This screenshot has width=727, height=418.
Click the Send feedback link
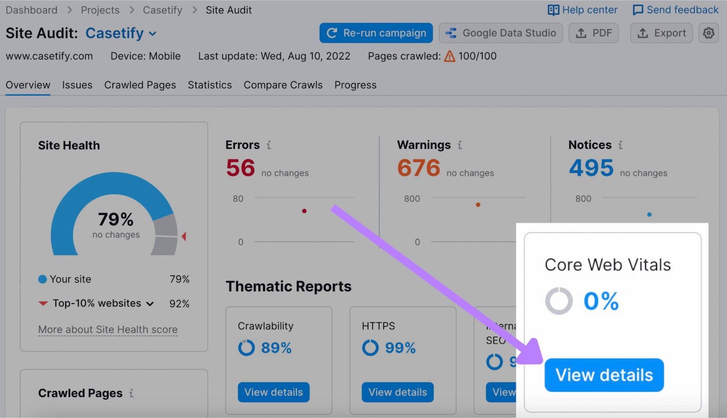pyautogui.click(x=682, y=10)
